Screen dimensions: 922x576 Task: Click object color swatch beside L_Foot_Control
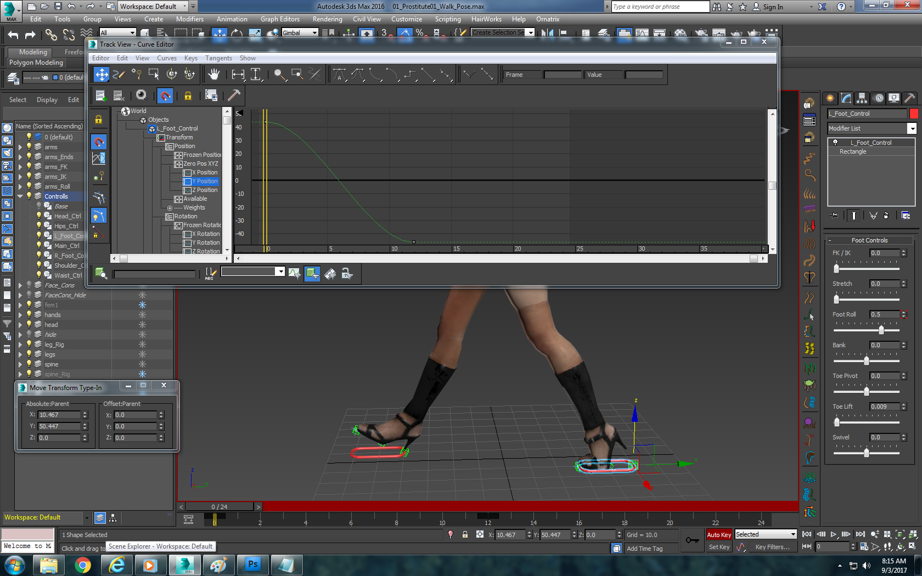coord(913,114)
